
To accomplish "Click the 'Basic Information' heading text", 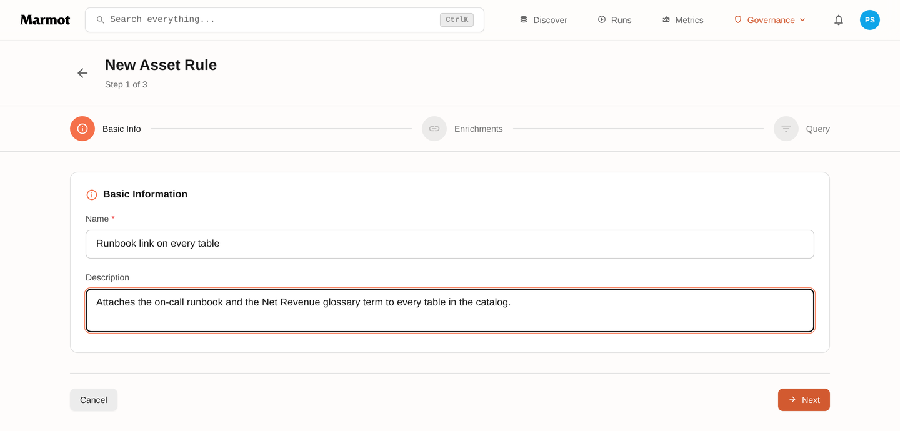I will coord(145,194).
